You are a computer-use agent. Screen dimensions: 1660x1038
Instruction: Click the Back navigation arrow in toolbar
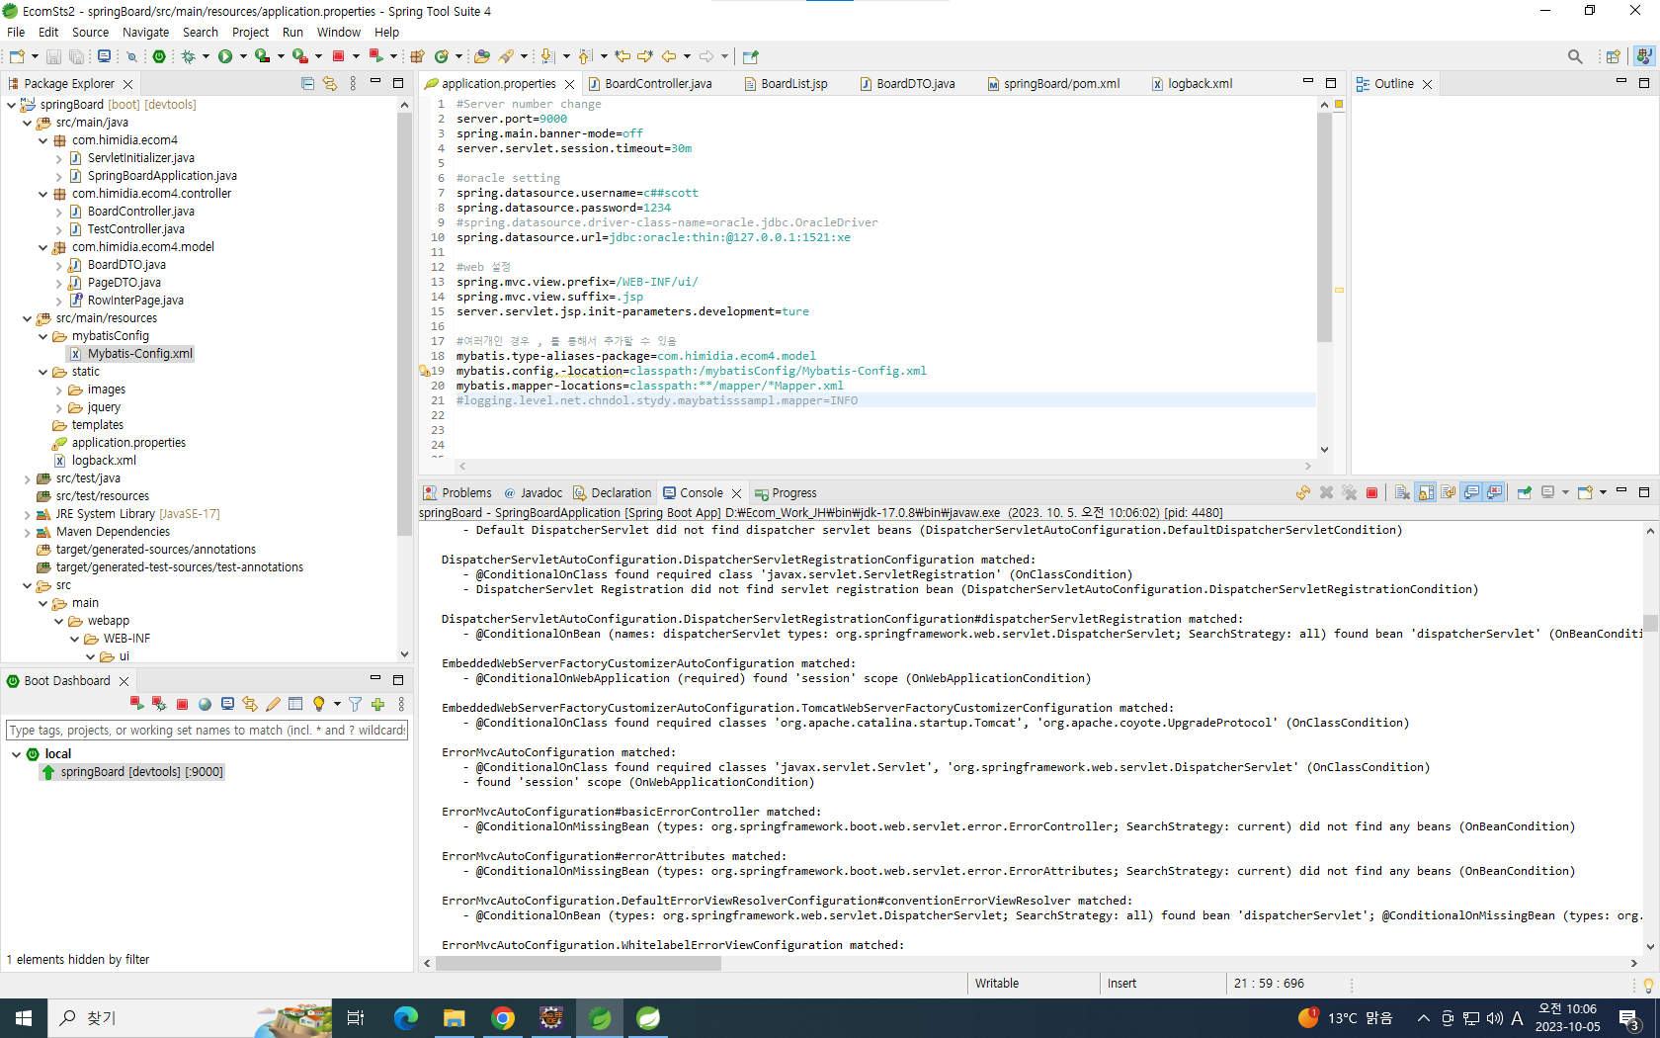point(669,56)
